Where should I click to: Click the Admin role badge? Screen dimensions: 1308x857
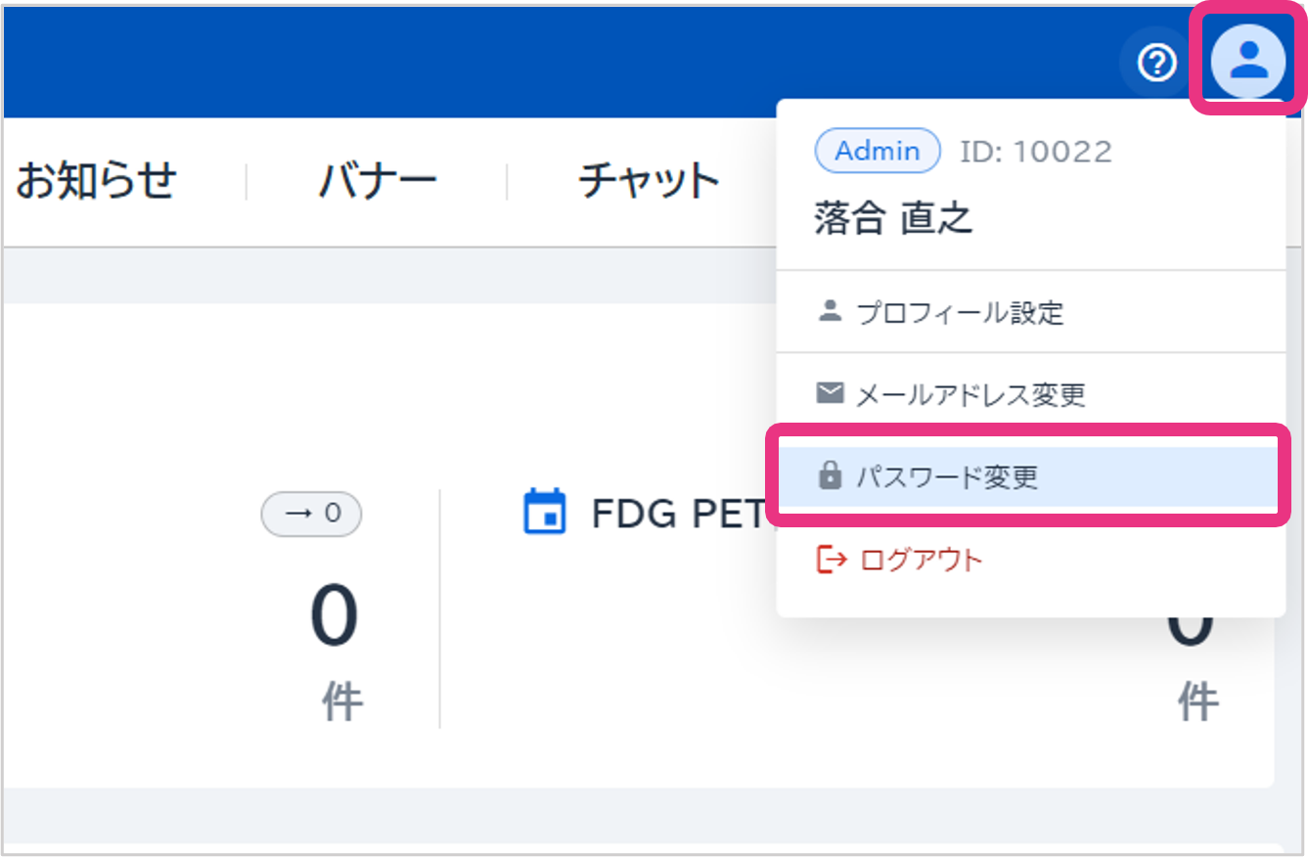coord(877,152)
